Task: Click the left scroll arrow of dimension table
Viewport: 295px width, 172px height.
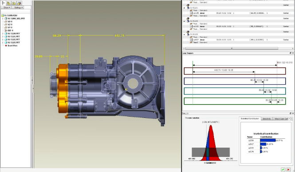Action: pyautogui.click(x=184, y=48)
